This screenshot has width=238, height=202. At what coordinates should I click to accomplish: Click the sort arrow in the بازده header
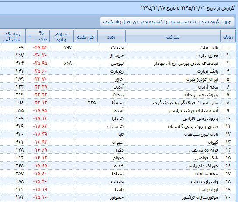[30, 36]
